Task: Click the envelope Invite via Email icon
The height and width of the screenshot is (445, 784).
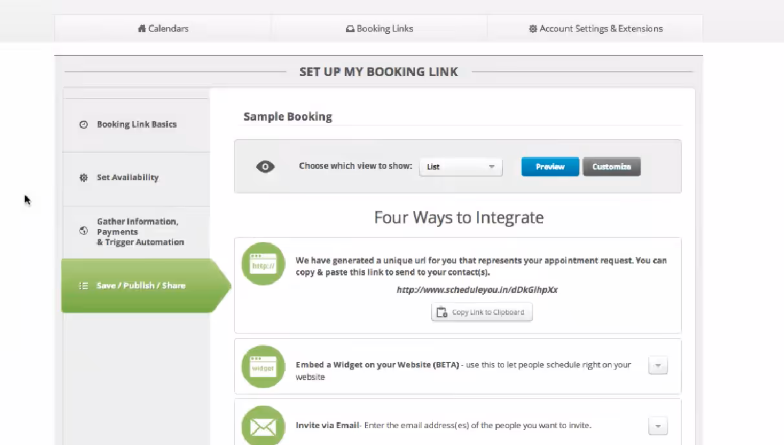Action: tap(263, 426)
